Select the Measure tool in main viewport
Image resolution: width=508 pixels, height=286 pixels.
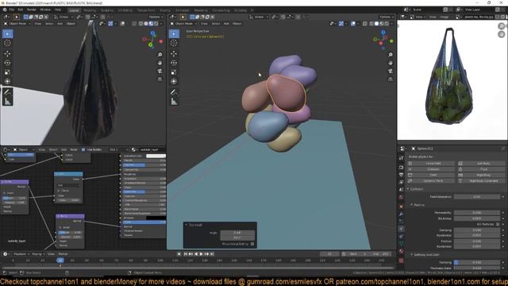pyautogui.click(x=174, y=102)
